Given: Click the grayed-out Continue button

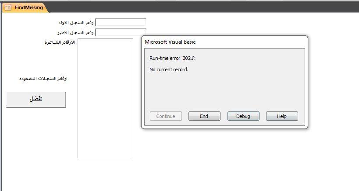Looking at the screenshot, I should coord(165,116).
